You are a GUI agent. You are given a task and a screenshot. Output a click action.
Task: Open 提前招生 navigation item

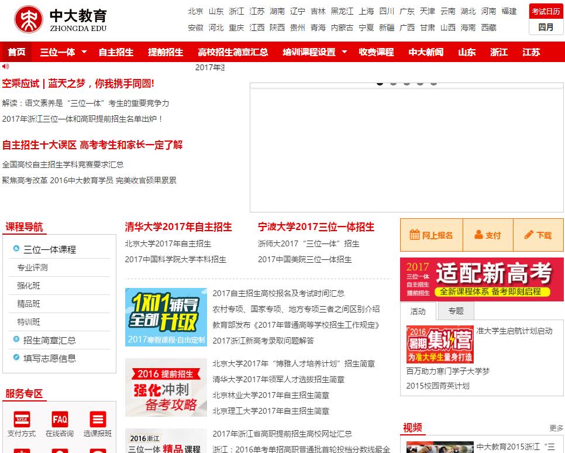click(x=166, y=52)
